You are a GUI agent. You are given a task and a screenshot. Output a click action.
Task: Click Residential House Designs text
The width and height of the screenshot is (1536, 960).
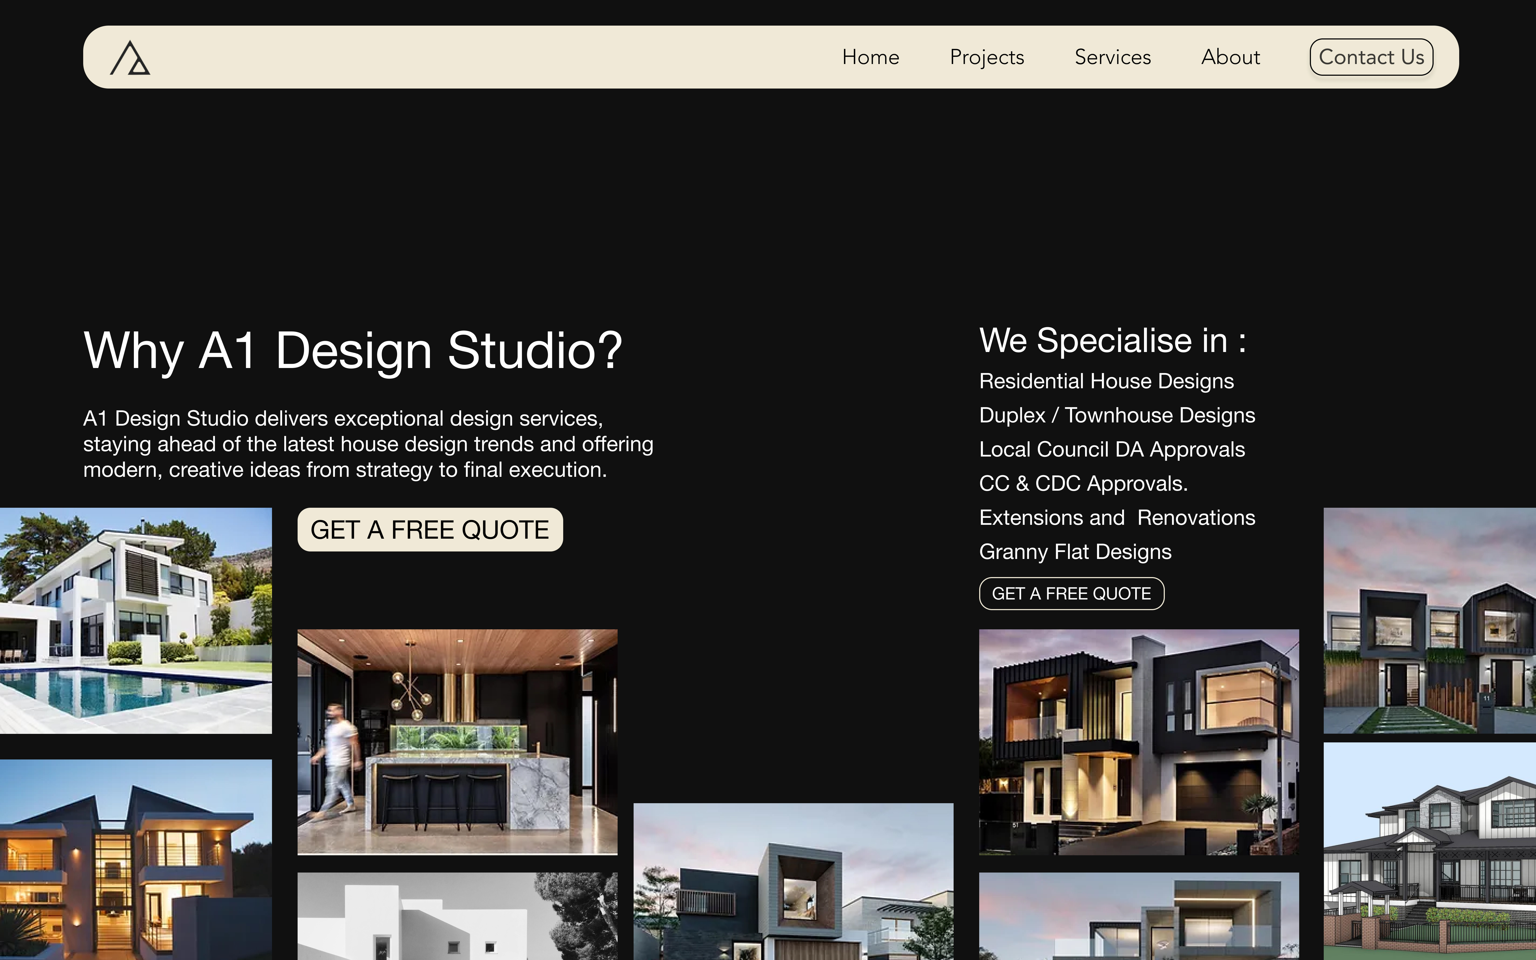tap(1106, 381)
